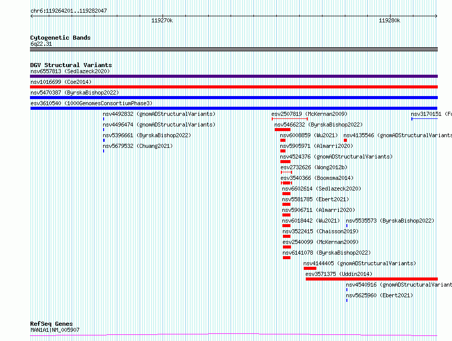Open nsv5625960 (Ebert2021) label
Screen dimensions: 452x341
pyautogui.click(x=379, y=295)
